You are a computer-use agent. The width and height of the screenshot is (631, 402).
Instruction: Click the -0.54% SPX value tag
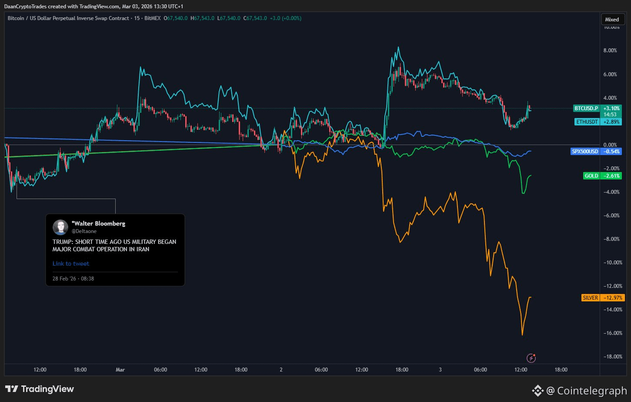click(x=611, y=152)
